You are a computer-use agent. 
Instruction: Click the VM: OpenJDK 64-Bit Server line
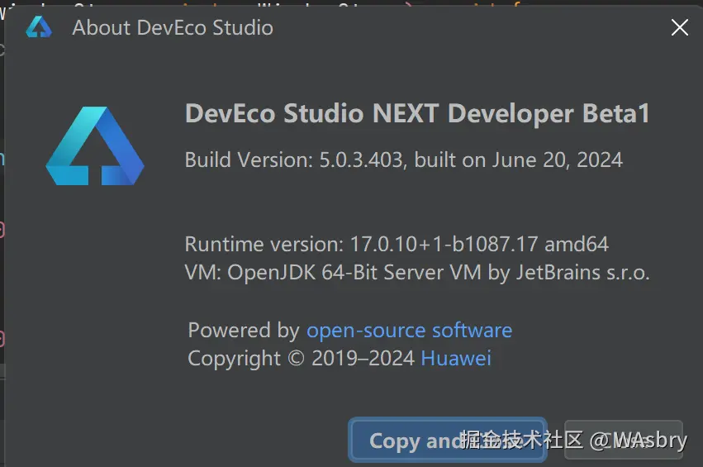pyautogui.click(x=417, y=272)
